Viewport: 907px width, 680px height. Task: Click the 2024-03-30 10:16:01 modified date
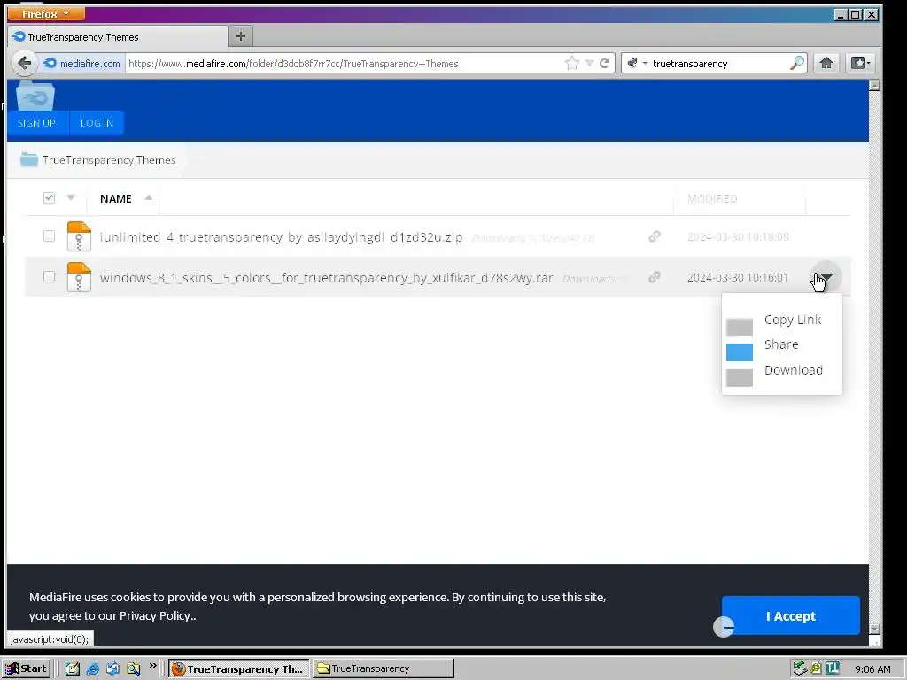[738, 277]
